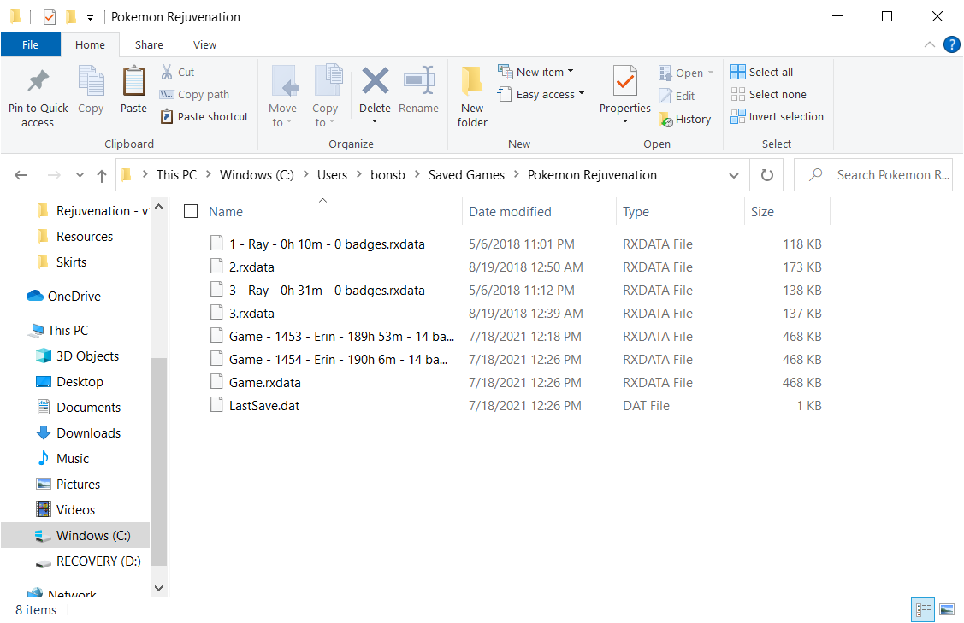The image size is (964, 623).
Task: Click the new folder icon in title bar
Action: [x=71, y=16]
